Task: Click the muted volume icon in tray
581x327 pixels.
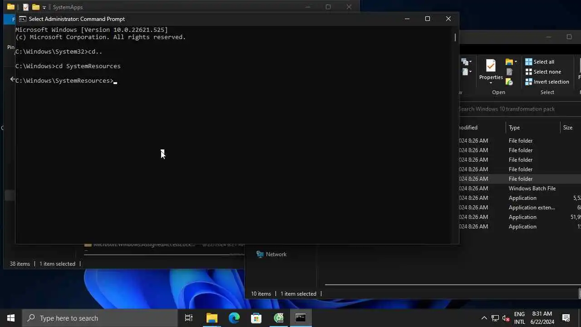Action: coord(506,318)
